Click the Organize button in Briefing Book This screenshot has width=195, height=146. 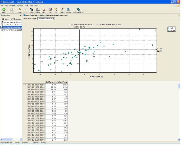(16, 19)
